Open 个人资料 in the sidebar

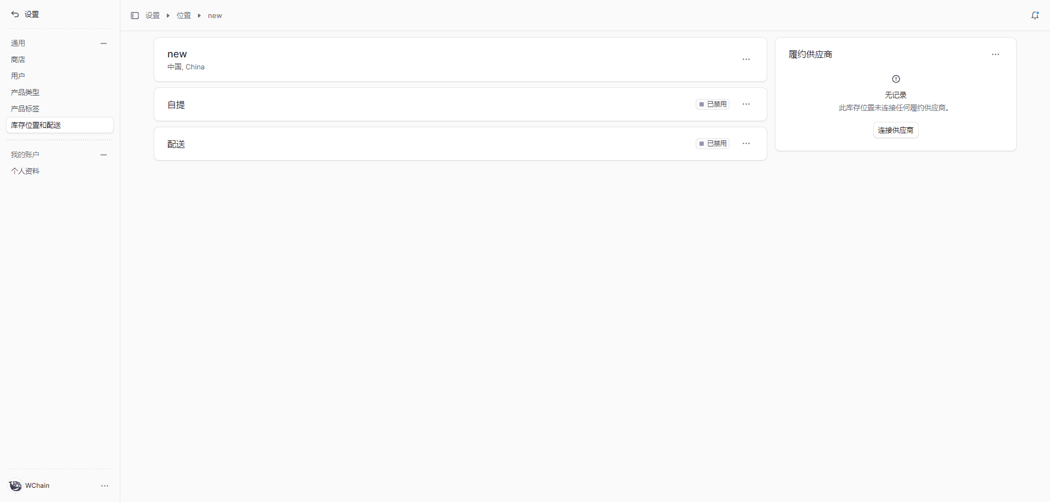click(x=25, y=171)
